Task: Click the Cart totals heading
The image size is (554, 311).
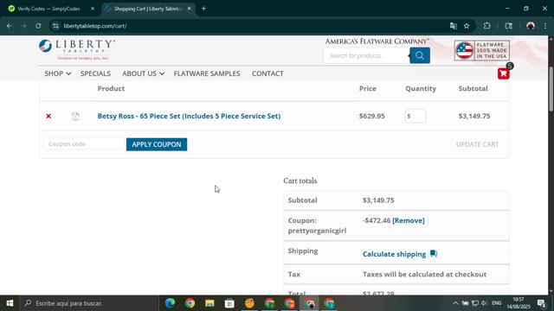Action: [300, 181]
